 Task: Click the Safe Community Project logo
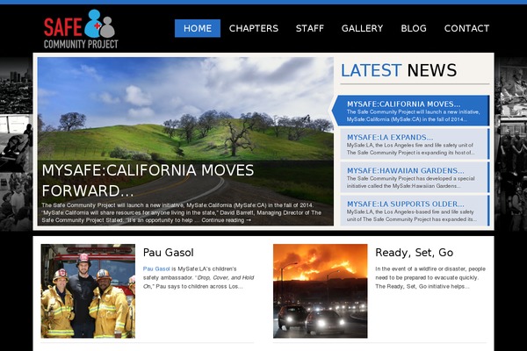coord(81,29)
